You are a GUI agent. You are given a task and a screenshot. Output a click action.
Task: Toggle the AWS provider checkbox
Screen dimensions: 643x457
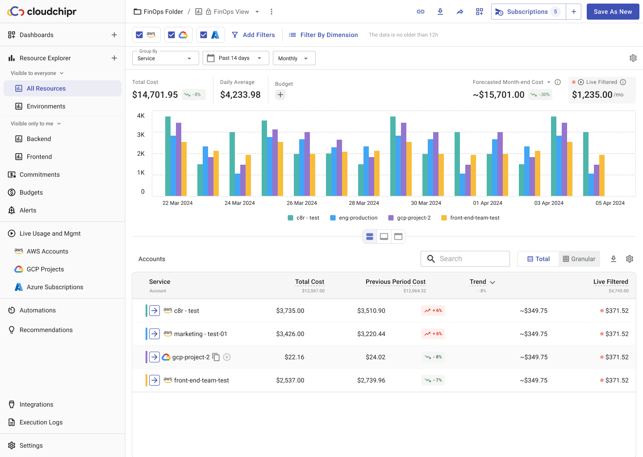pos(139,35)
